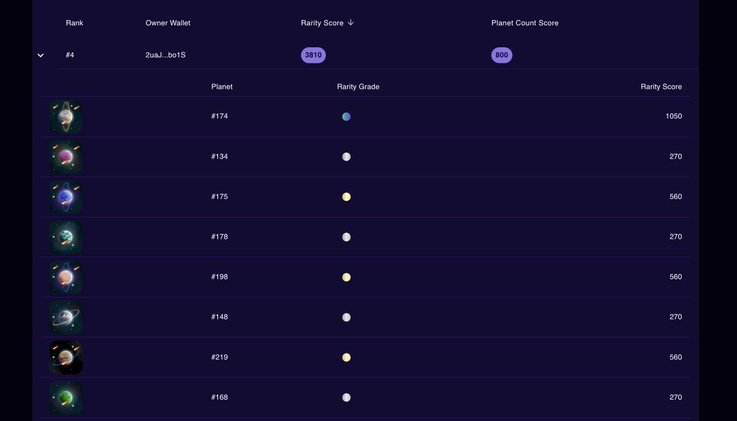Open planet #174 thumbnail image

pyautogui.click(x=66, y=117)
